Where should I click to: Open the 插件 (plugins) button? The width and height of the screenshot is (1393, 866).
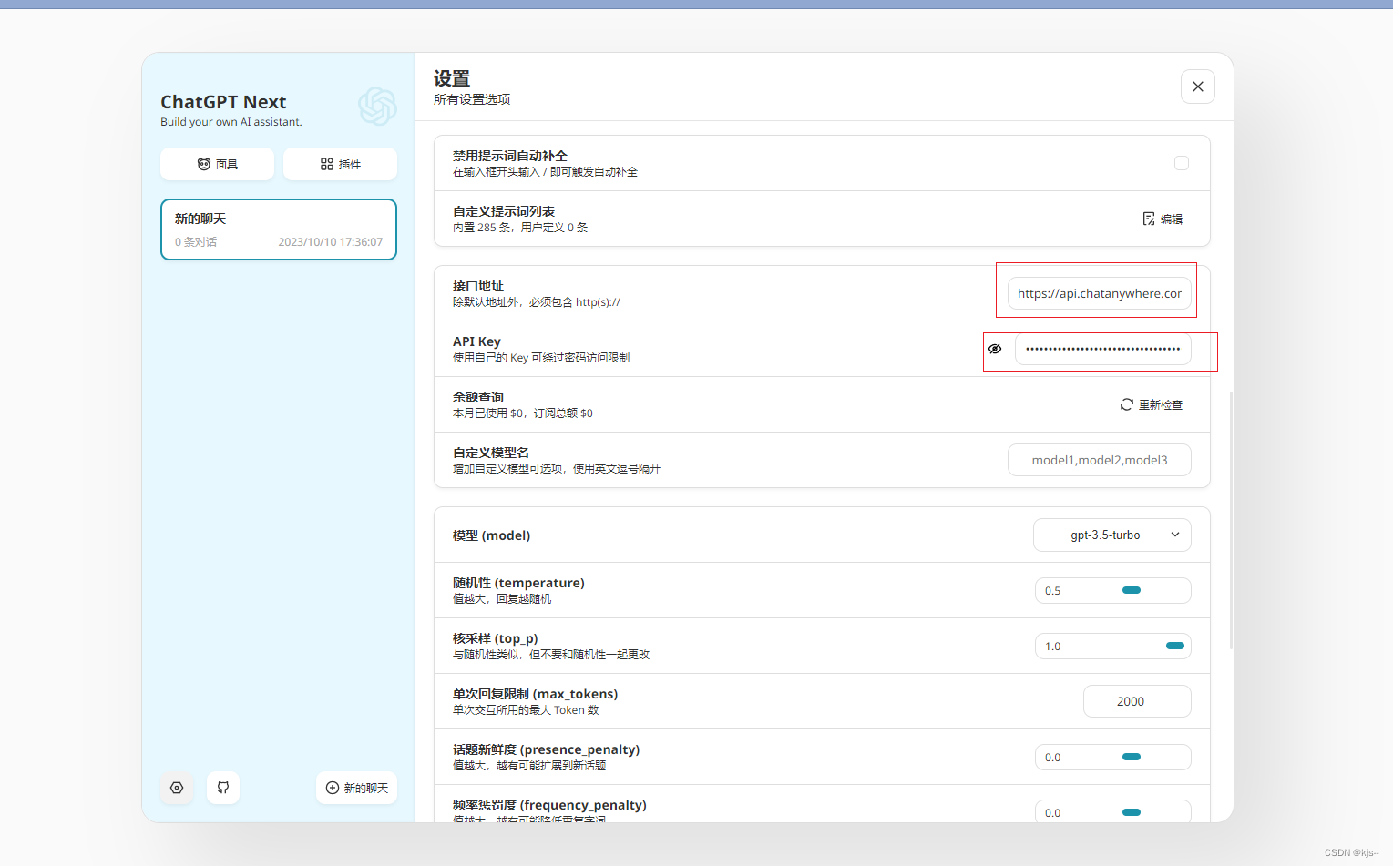(x=340, y=164)
